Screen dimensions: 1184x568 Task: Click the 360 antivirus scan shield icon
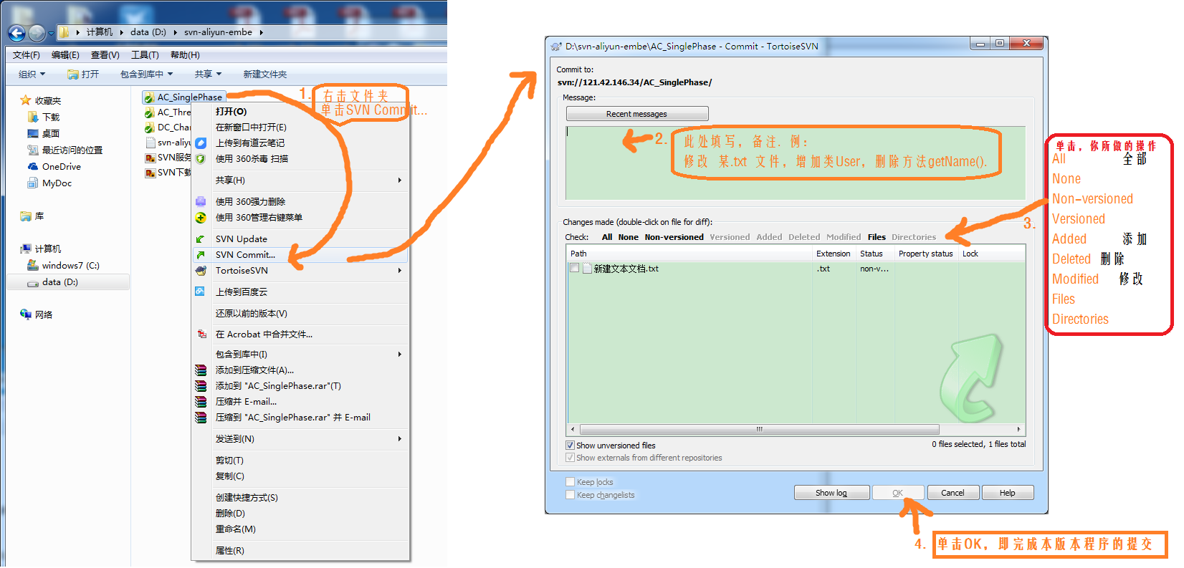[x=201, y=158]
